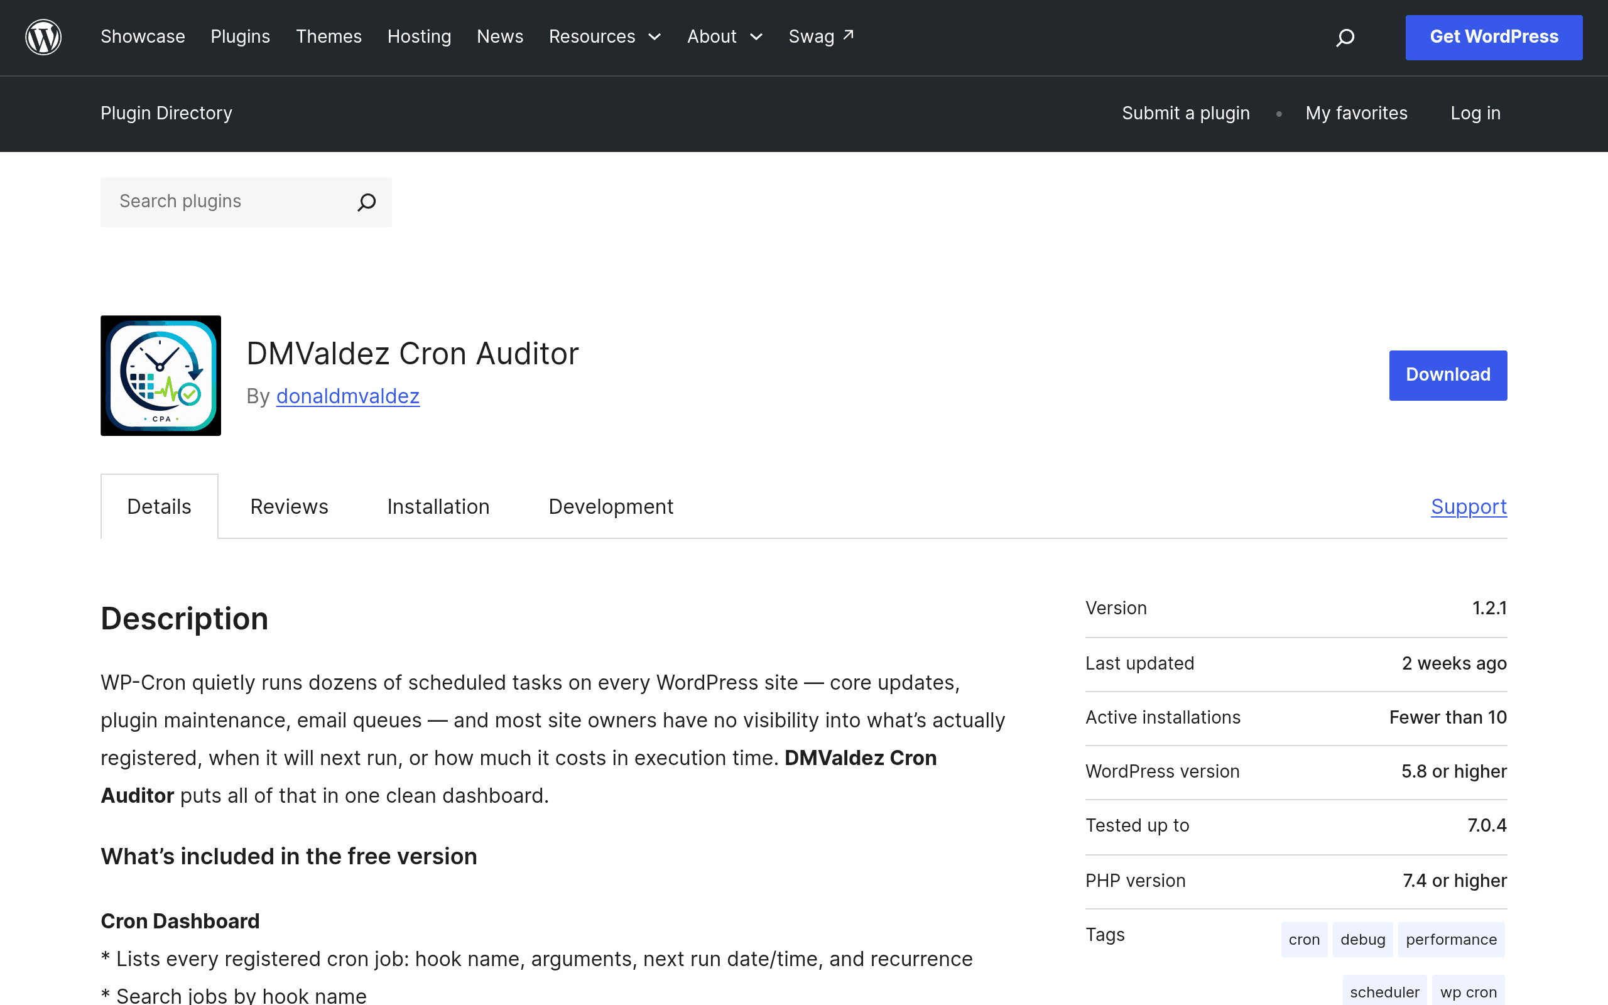Click the Log in link
Image resolution: width=1608 pixels, height=1005 pixels.
point(1475,113)
